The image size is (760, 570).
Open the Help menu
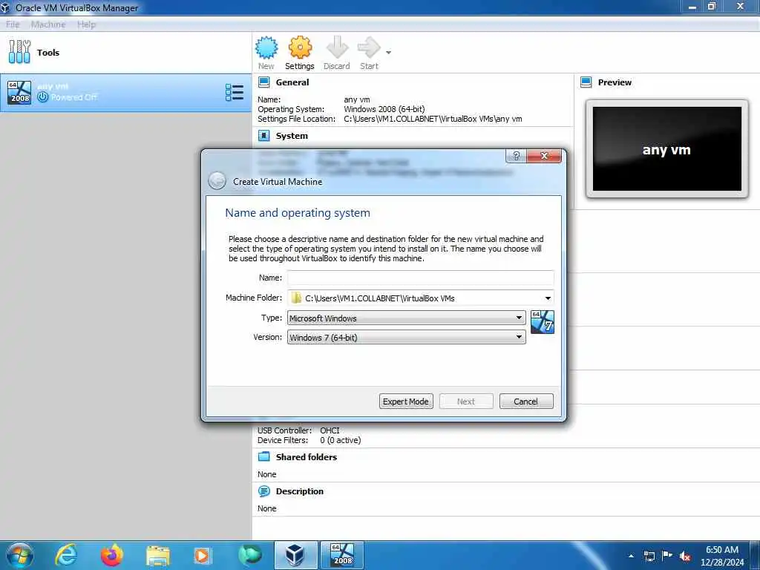pos(86,24)
